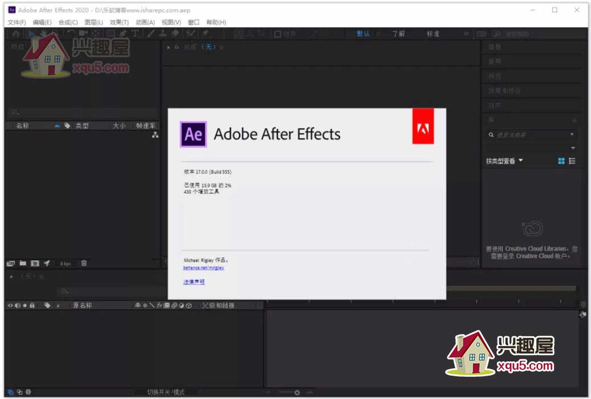
Task: Switch Libraries to list view
Action: [572, 161]
